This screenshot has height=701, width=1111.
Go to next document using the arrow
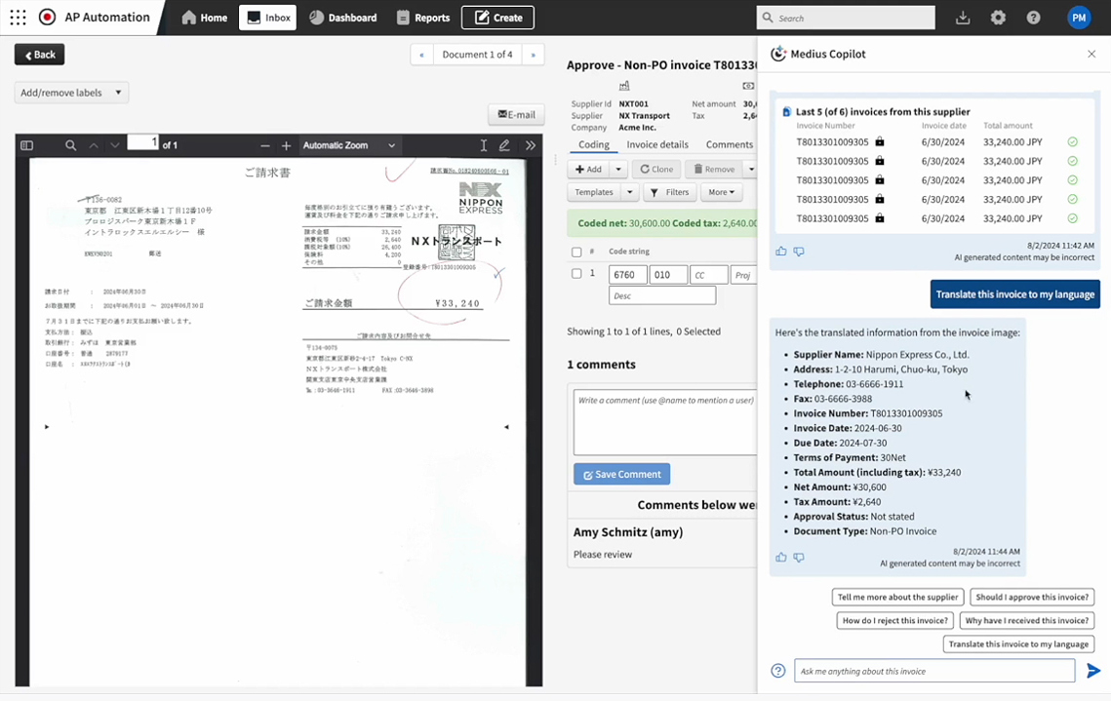(533, 55)
